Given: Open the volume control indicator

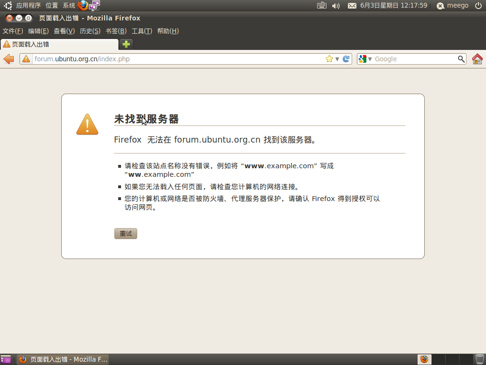Looking at the screenshot, I should [x=336, y=6].
